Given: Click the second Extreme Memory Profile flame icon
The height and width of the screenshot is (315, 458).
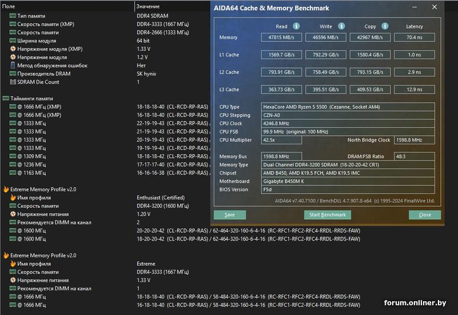Looking at the screenshot, I should click(6, 255).
